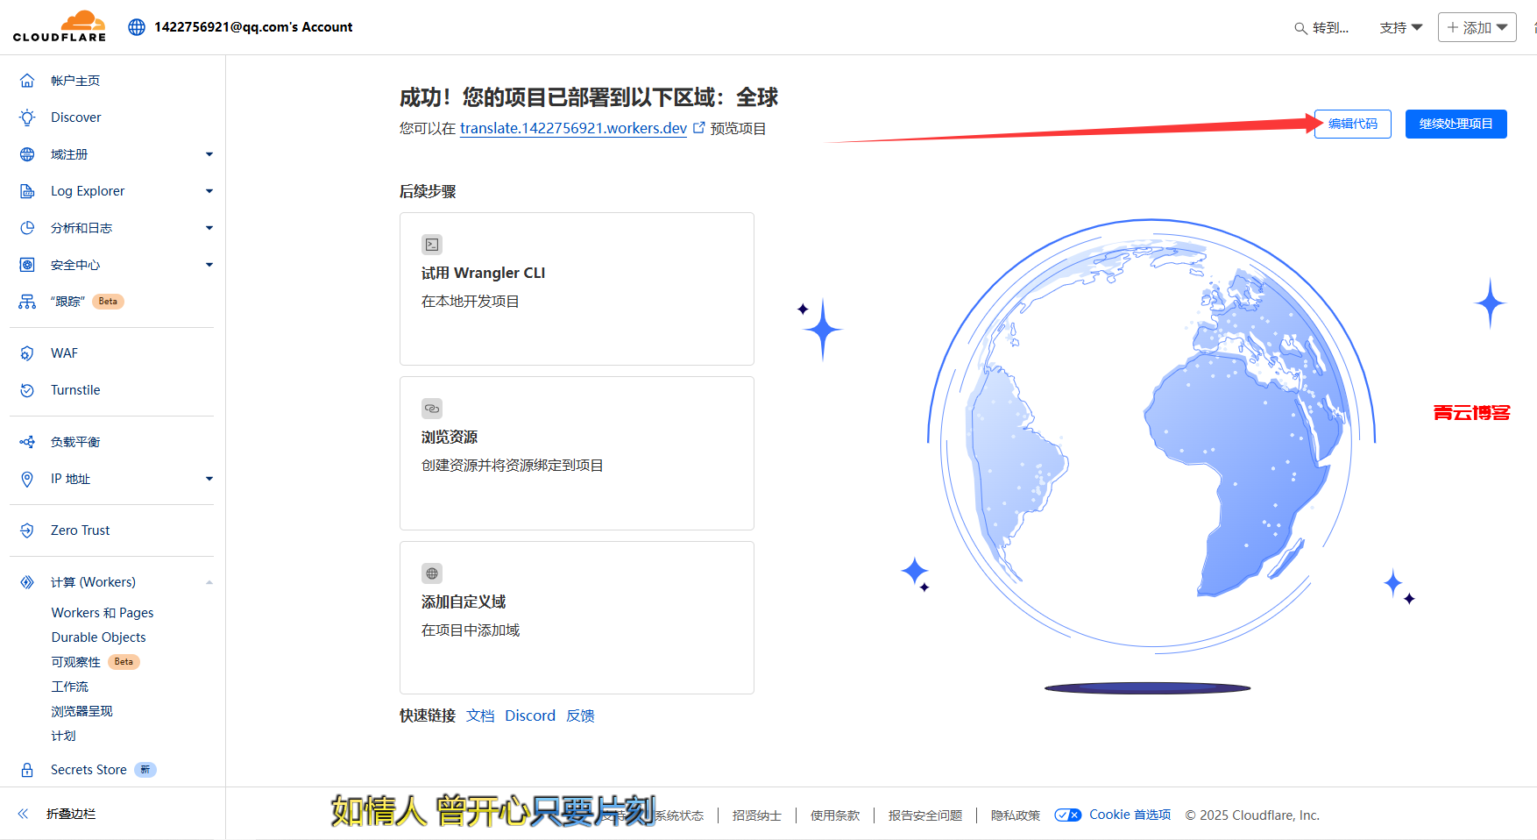Image resolution: width=1537 pixels, height=840 pixels.
Task: Click the 浏览资源 link icon
Action: pos(432,409)
